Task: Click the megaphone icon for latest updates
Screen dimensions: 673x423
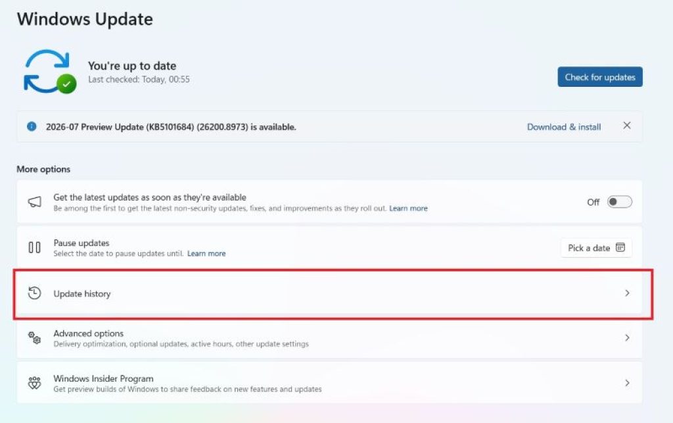Action: click(34, 202)
